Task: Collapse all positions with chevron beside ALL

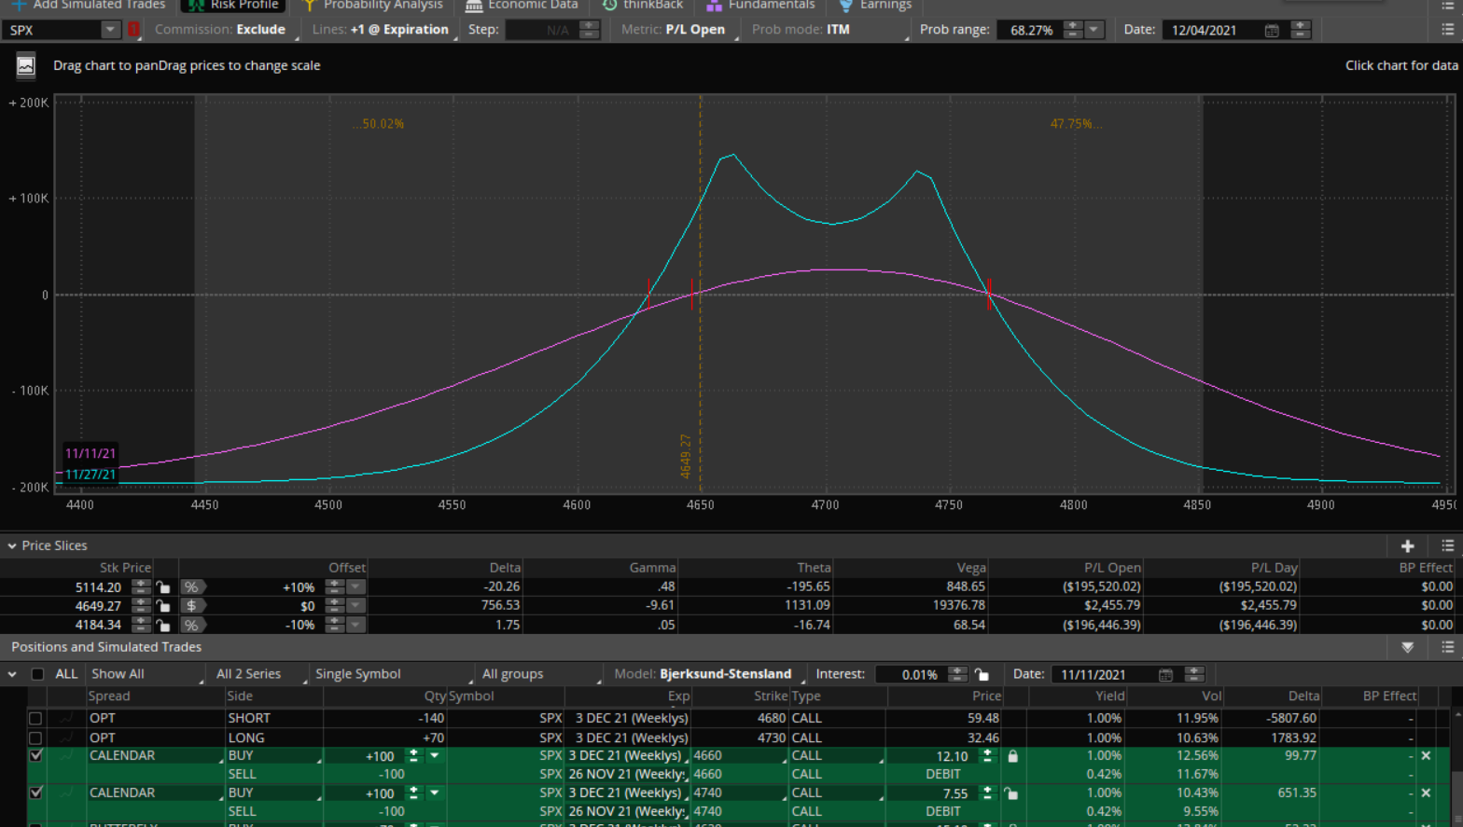Action: [x=12, y=674]
